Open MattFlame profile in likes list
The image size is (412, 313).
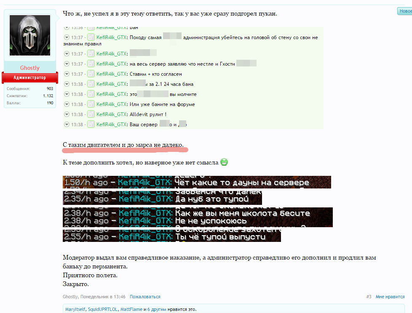pos(131,309)
